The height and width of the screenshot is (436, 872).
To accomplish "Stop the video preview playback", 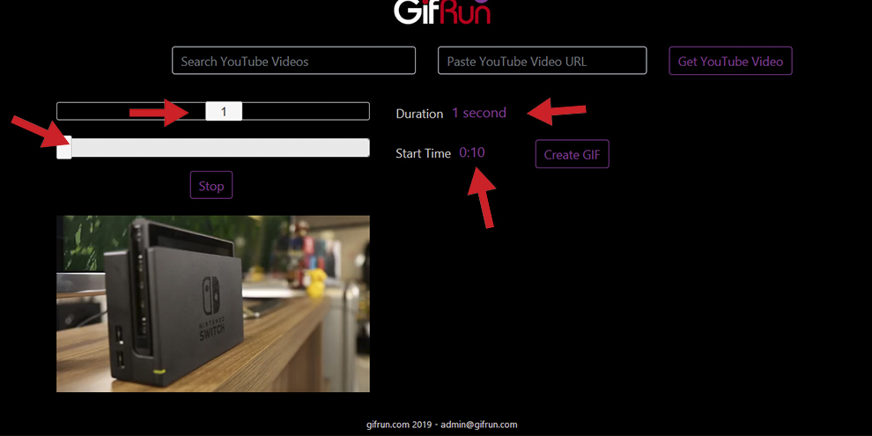I will point(211,185).
